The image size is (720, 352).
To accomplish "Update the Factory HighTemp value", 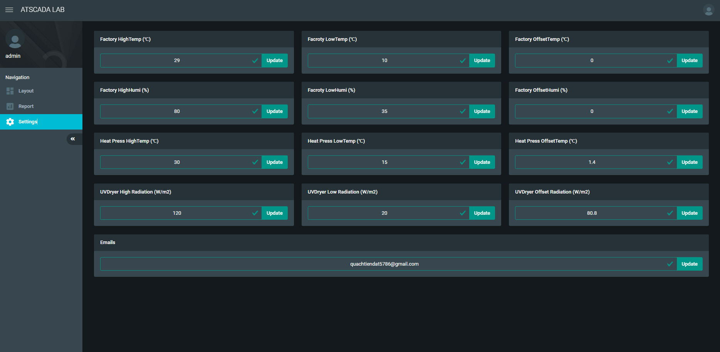I will [x=274, y=61].
